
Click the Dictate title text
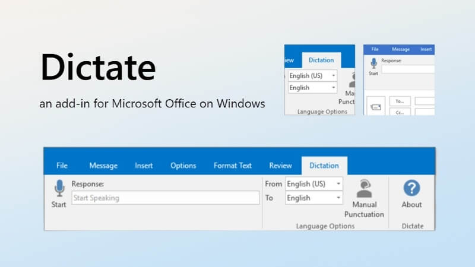[x=98, y=67]
